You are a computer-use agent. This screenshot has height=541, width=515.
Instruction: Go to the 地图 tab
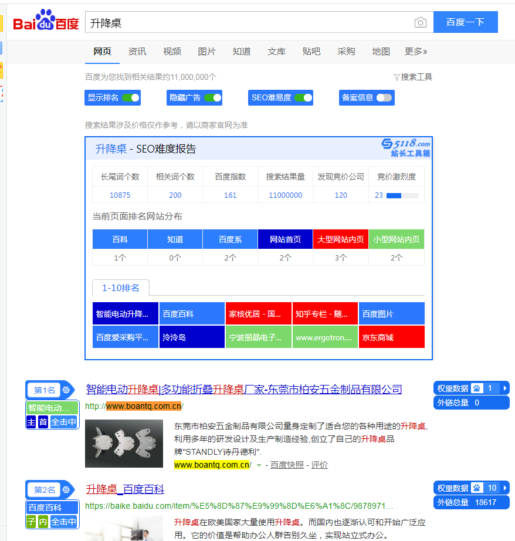pyautogui.click(x=381, y=52)
